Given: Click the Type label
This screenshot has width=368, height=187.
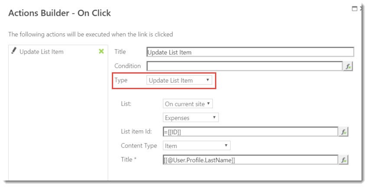Looking at the screenshot, I should [121, 80].
